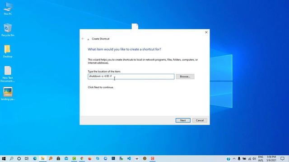Screen dimensions: 289x162
Task: Open Microsoft Store from the taskbar
Action: (58, 158)
